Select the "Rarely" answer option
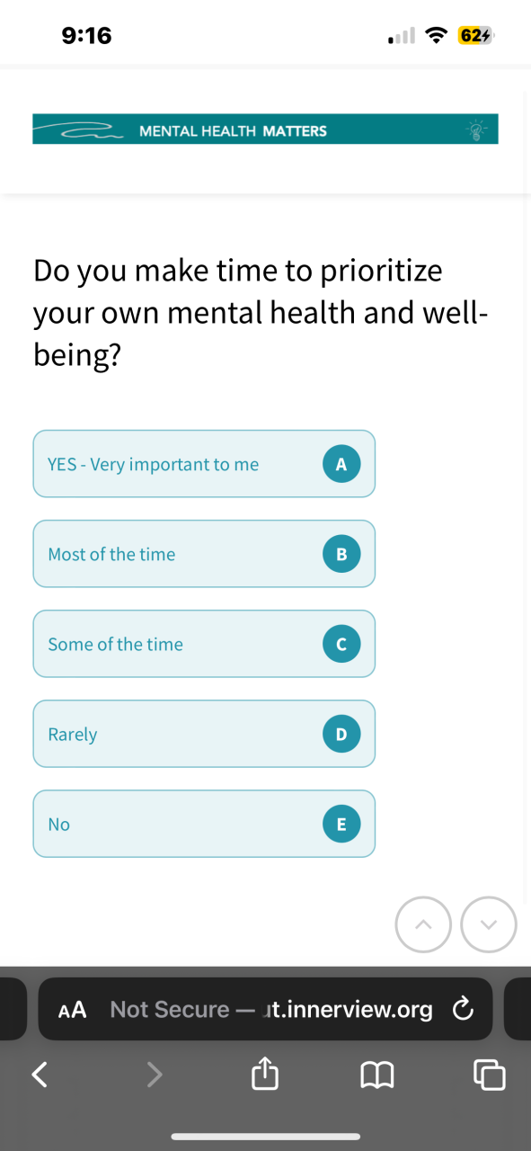This screenshot has height=1151, width=531. (x=204, y=734)
